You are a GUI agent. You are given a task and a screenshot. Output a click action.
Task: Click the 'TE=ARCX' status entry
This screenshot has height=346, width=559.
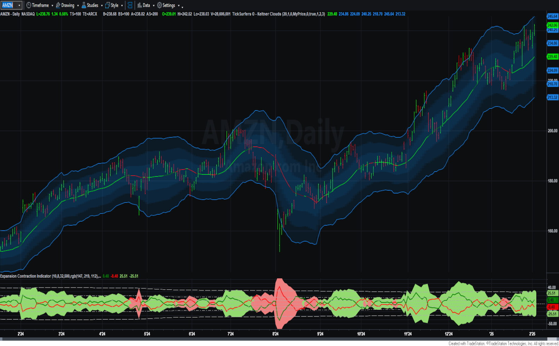pyautogui.click(x=90, y=14)
